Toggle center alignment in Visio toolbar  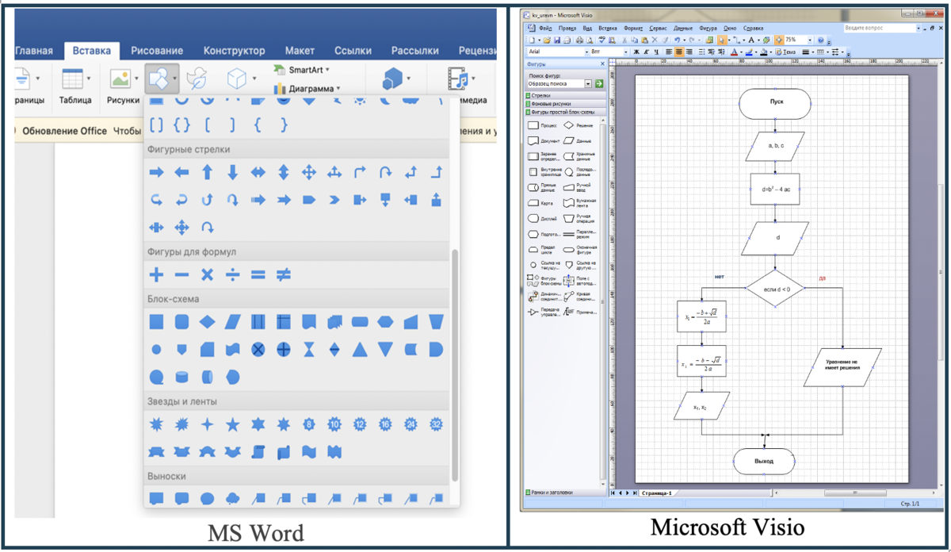point(679,52)
